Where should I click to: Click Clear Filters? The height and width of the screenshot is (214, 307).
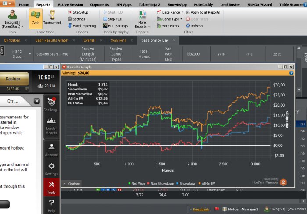(x=197, y=19)
